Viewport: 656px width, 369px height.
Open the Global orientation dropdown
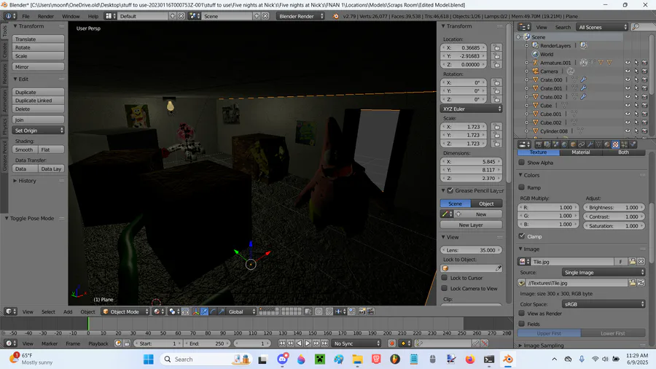(x=241, y=311)
